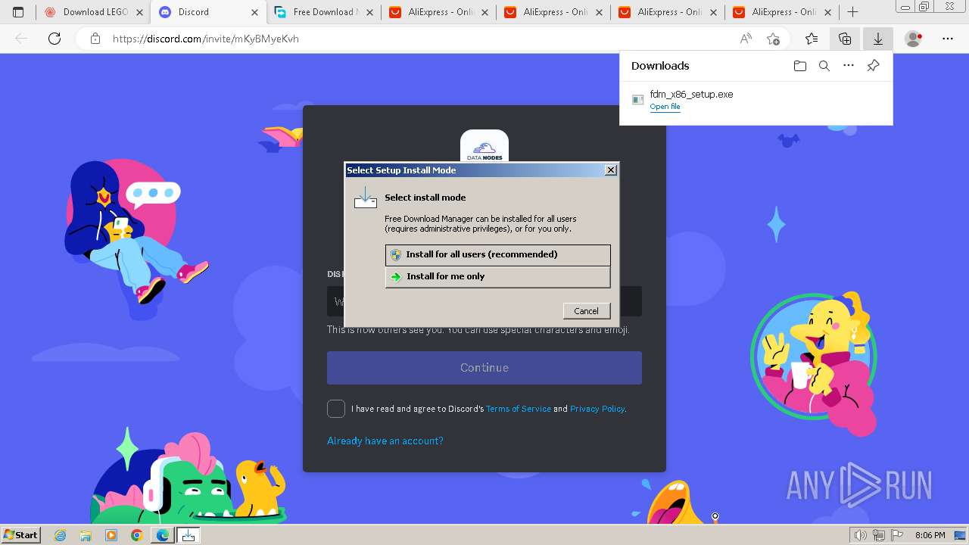Open Discord Privacy Policy link
Screen dimensions: 969x545
pyautogui.click(x=597, y=409)
